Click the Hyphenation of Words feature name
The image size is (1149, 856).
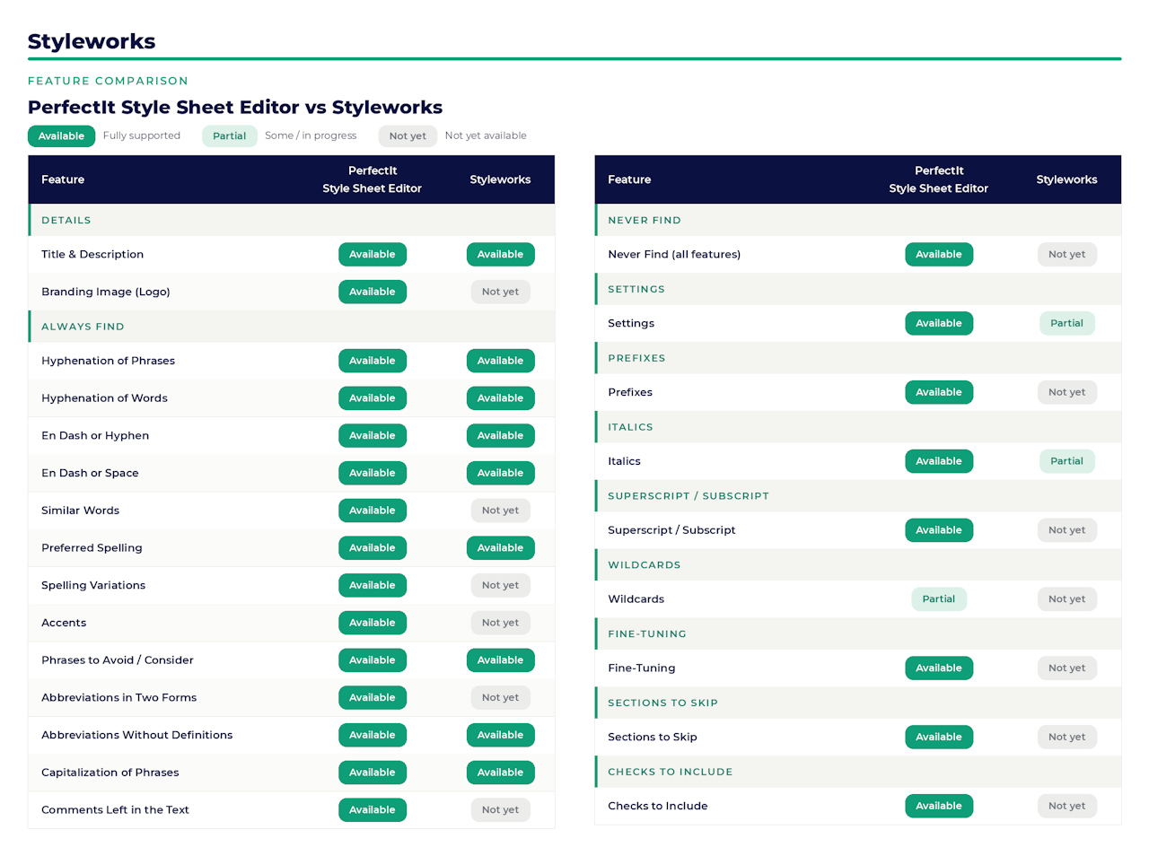point(104,398)
